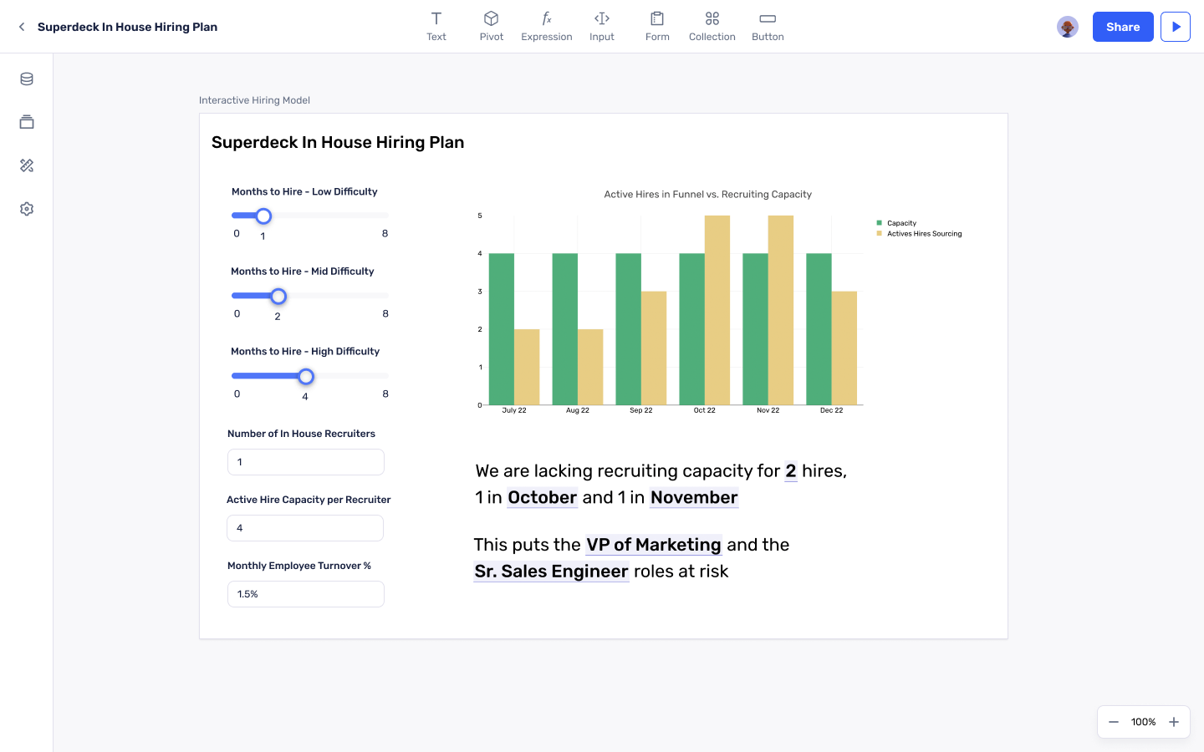Image resolution: width=1204 pixels, height=752 pixels.
Task: Select the VP of Marketing expression
Action: click(654, 545)
